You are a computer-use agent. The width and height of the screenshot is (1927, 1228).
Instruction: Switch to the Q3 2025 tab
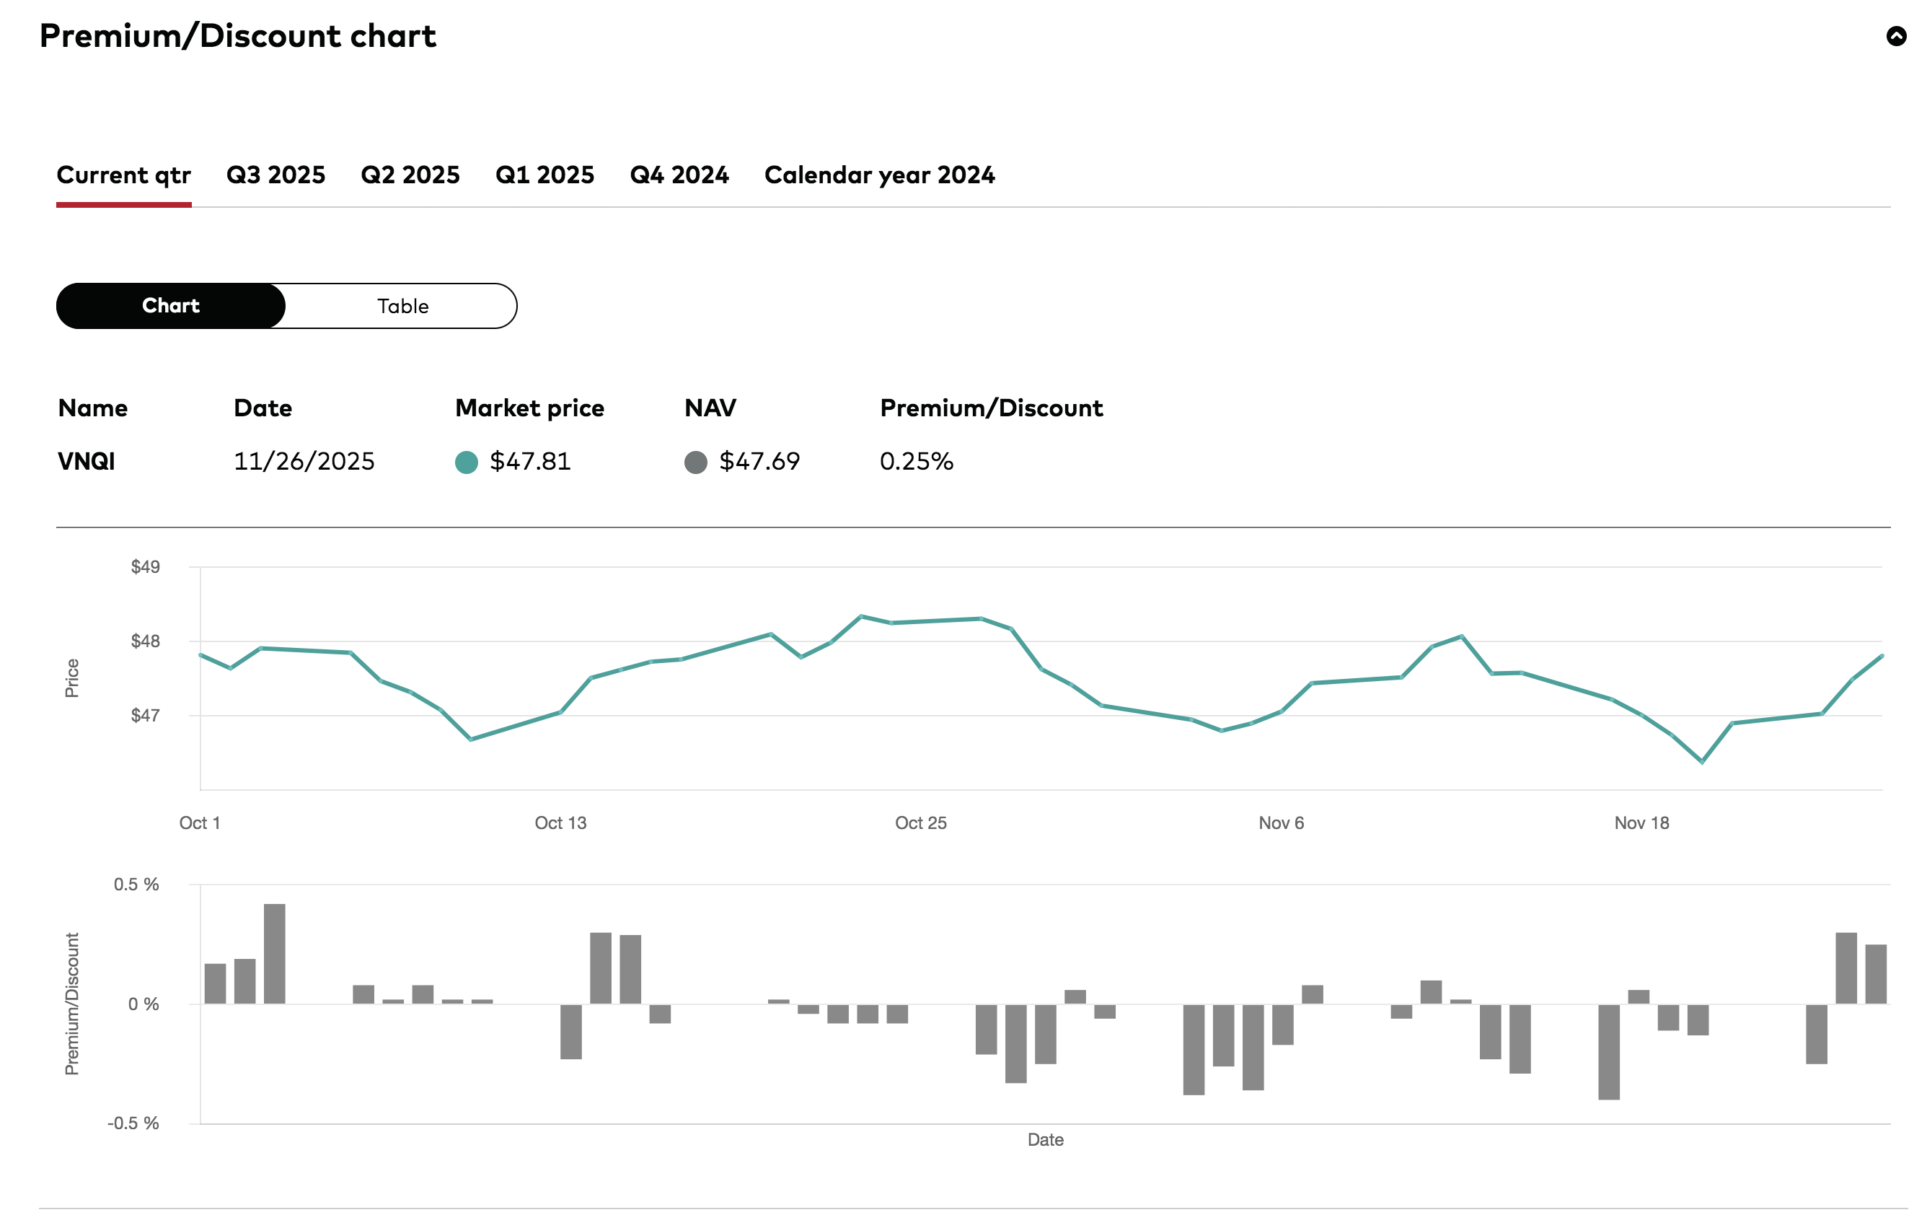pos(275,175)
